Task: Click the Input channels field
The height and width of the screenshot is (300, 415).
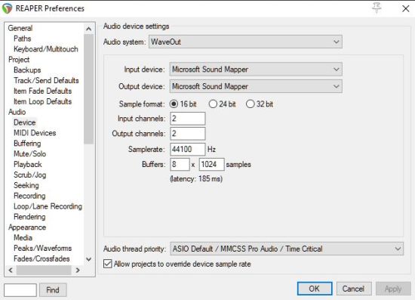Action: tap(188, 119)
